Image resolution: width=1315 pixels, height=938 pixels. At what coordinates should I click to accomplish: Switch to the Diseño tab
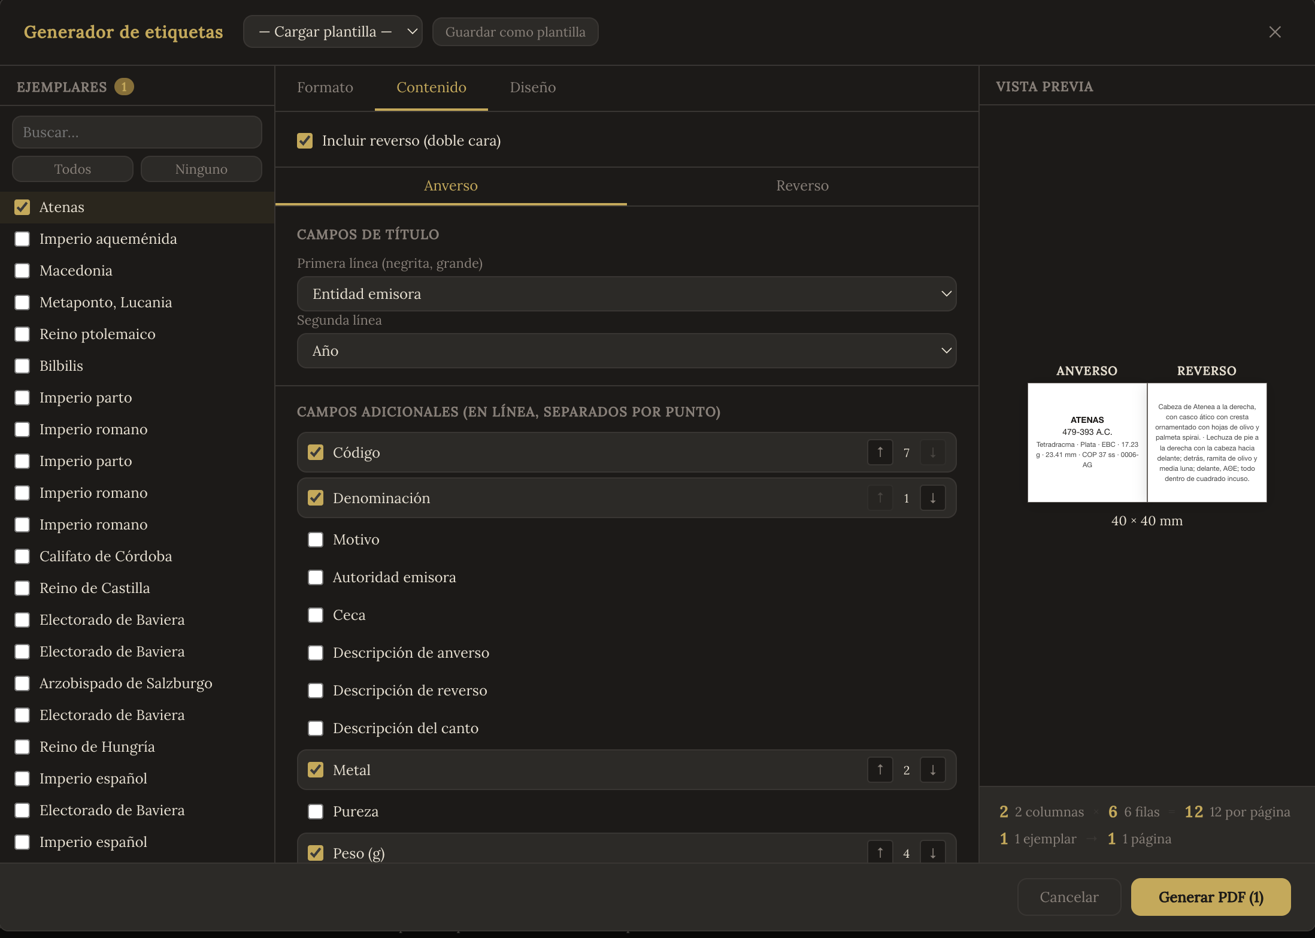click(532, 87)
